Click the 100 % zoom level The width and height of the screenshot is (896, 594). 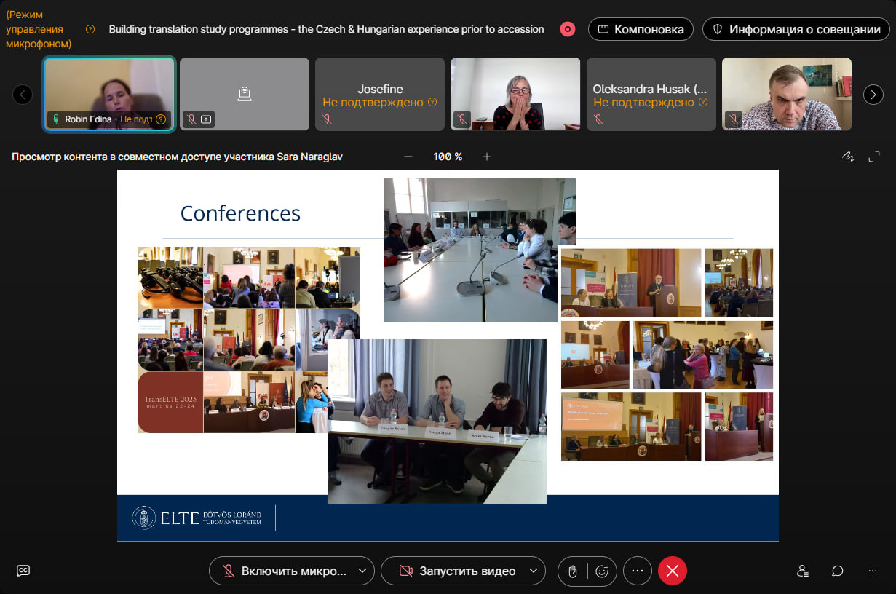tap(448, 157)
